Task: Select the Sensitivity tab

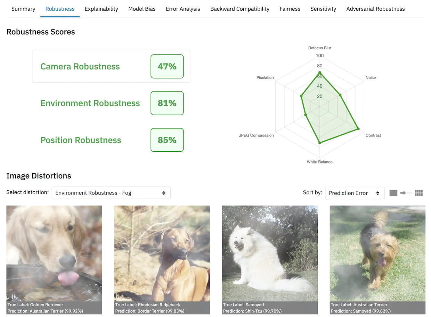Action: point(323,9)
